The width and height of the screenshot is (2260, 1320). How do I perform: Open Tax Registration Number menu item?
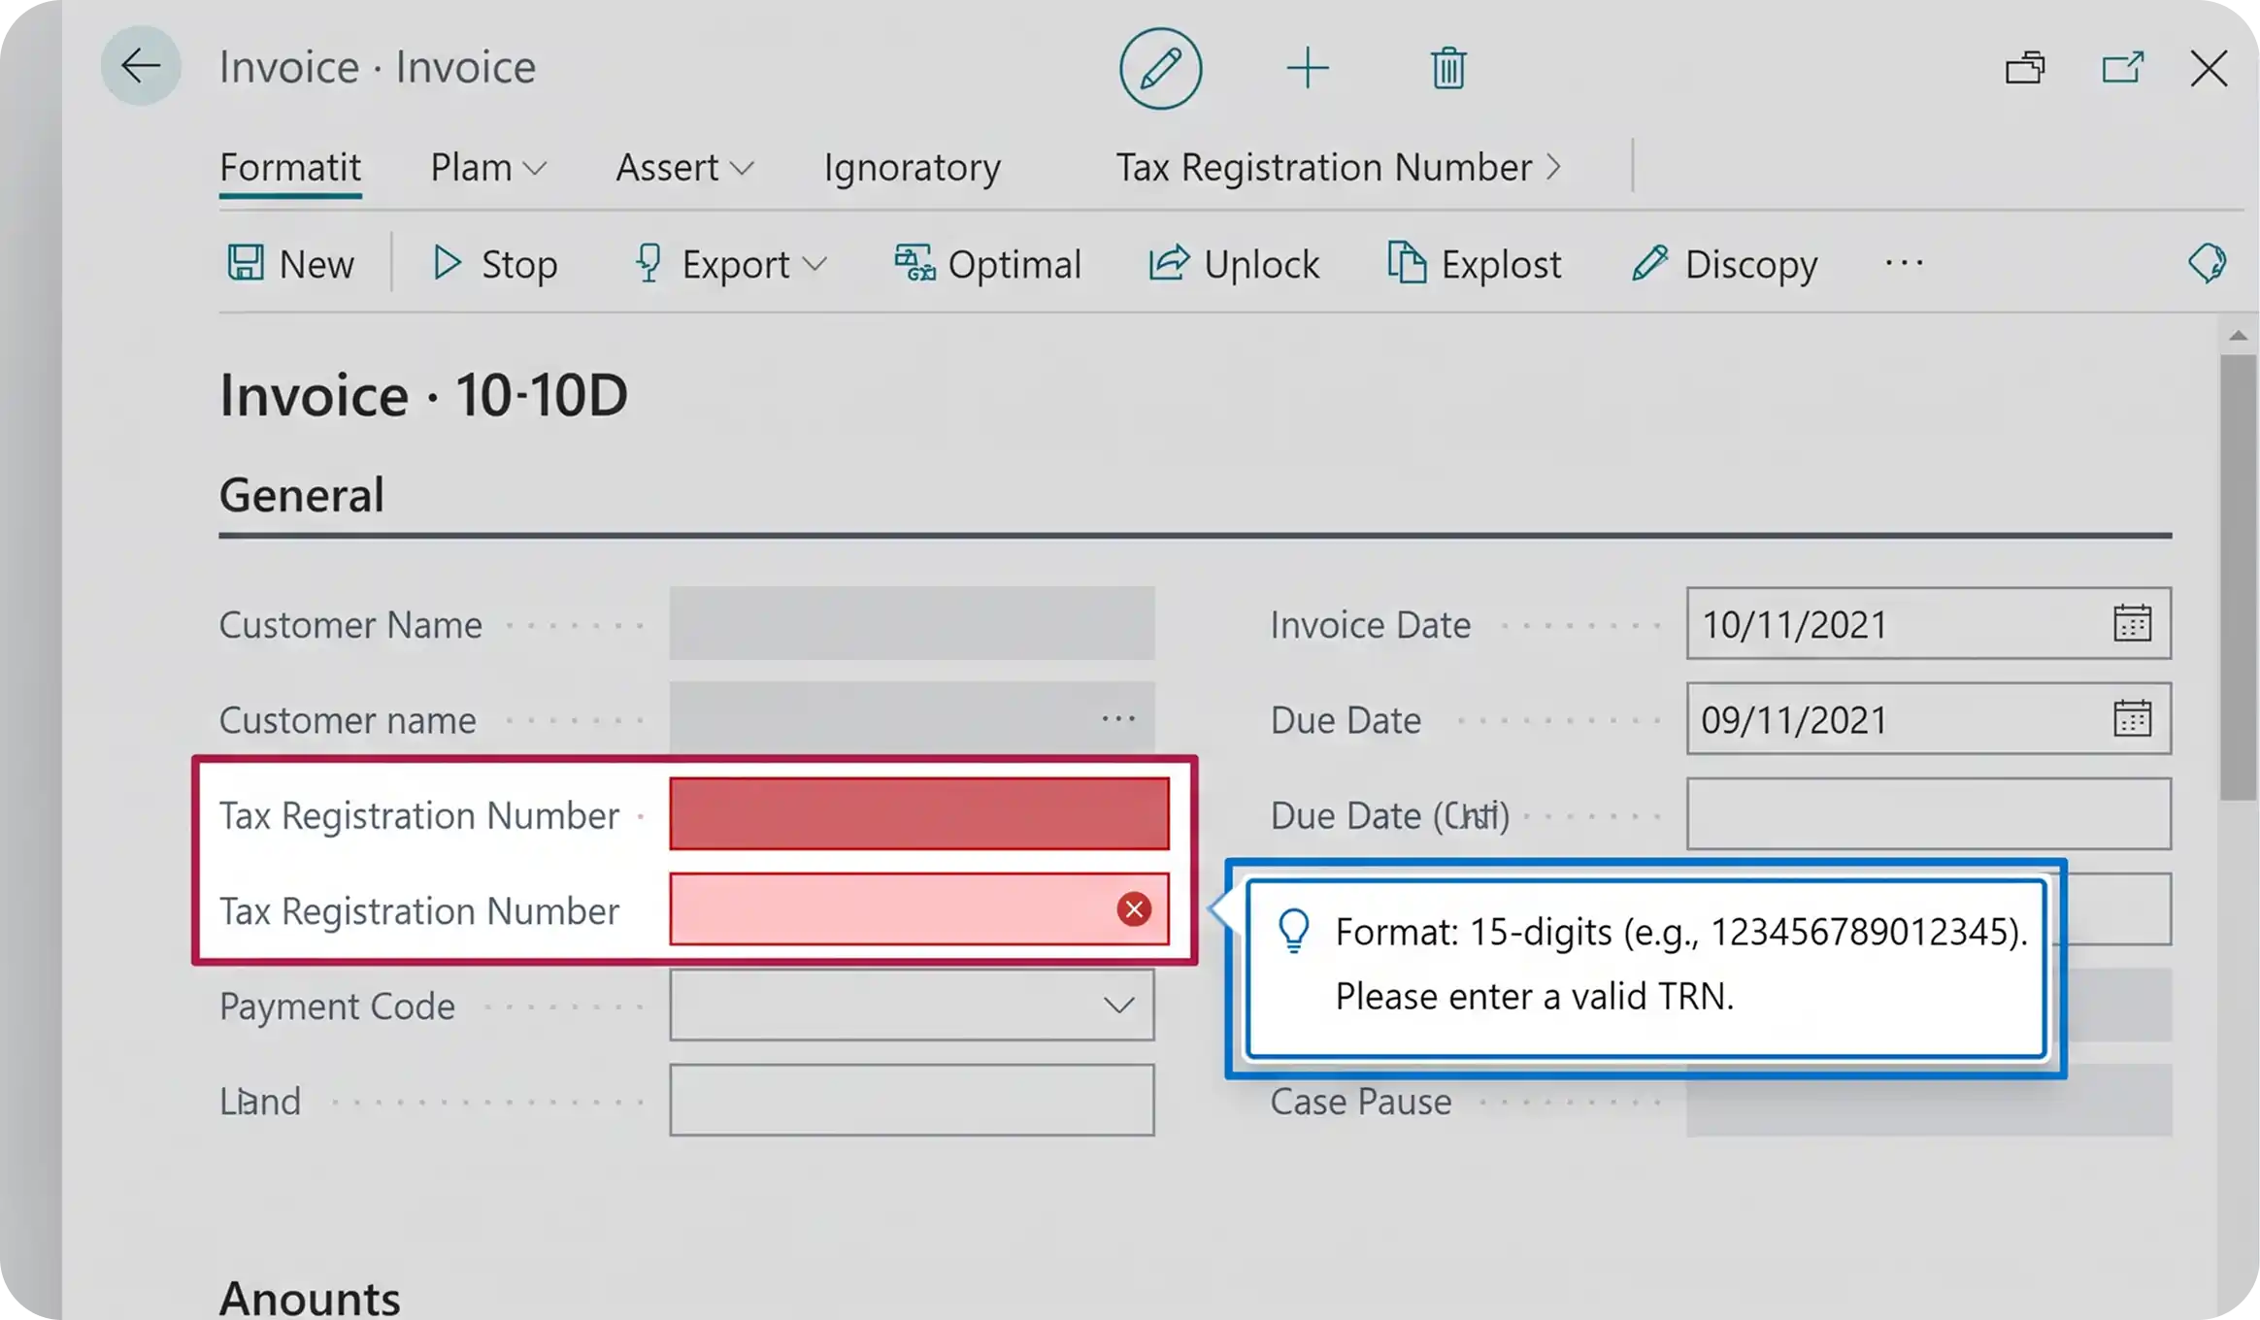pyautogui.click(x=1323, y=168)
